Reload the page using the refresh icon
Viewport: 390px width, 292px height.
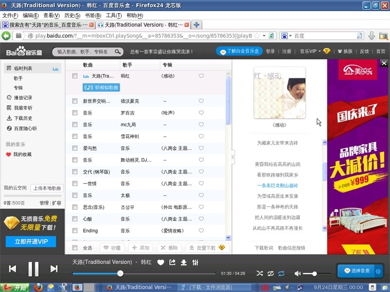[272, 36]
